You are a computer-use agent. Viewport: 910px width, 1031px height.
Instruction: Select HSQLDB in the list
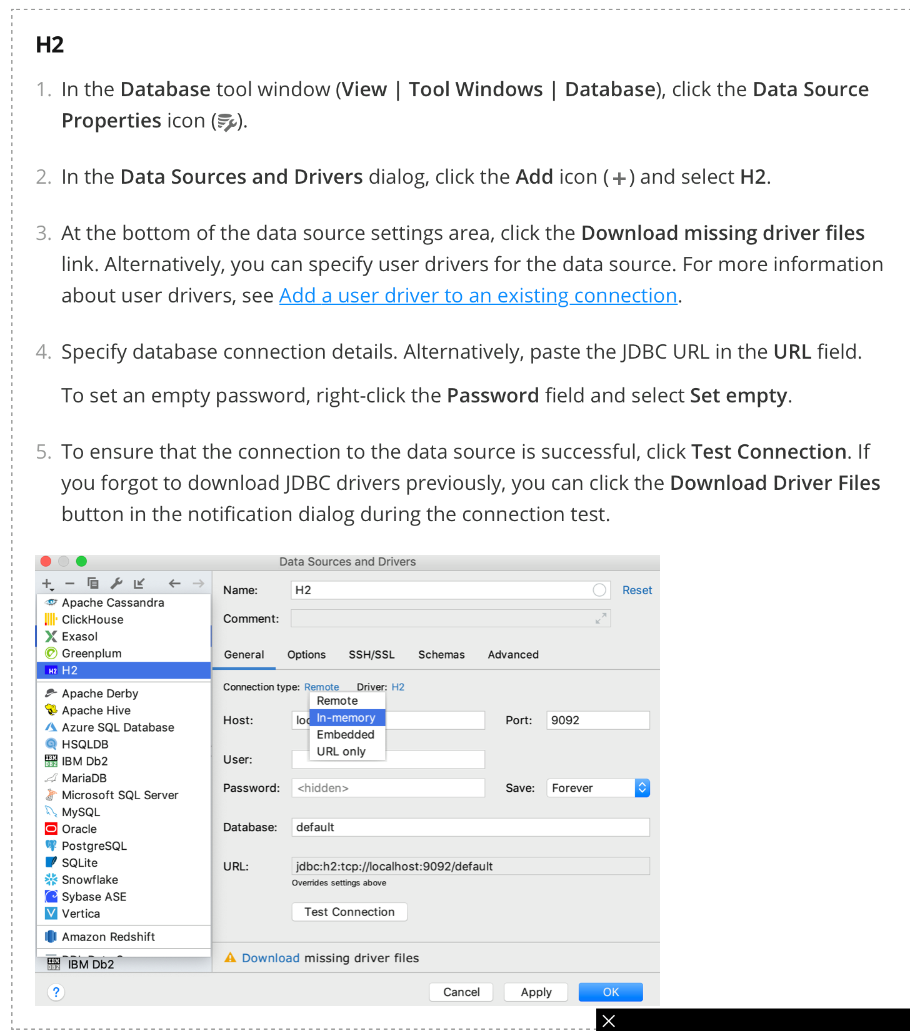click(124, 744)
